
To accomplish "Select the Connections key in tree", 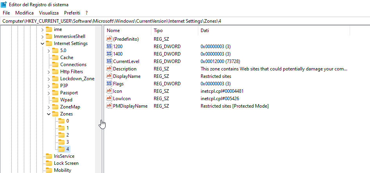I will coord(73,65).
